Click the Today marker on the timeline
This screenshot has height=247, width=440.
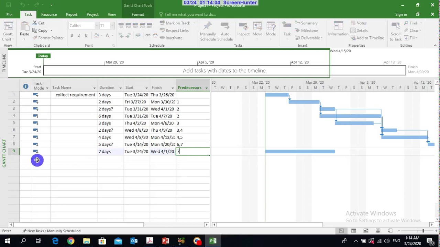click(43, 56)
